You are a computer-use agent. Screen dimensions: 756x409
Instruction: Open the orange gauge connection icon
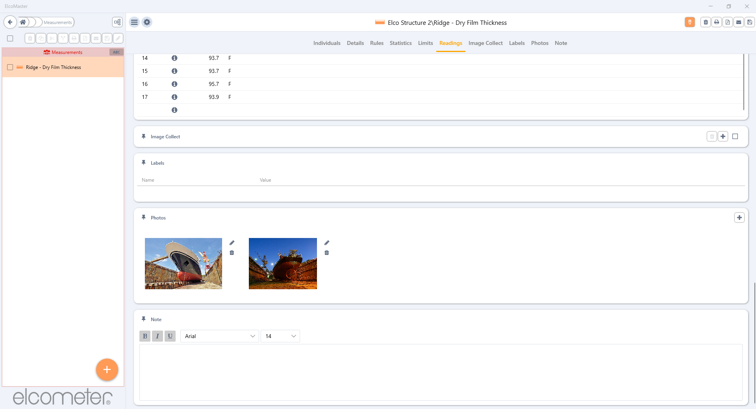coord(690,22)
